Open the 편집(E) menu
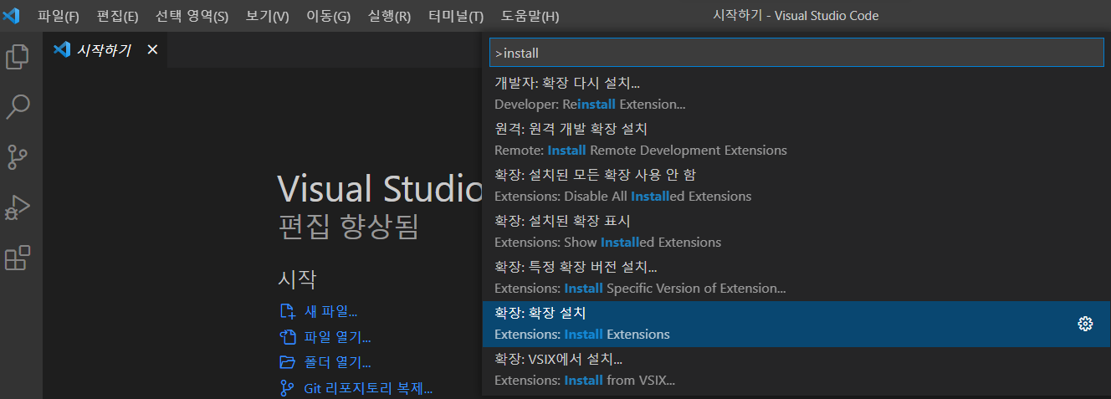The image size is (1111, 399). click(117, 16)
